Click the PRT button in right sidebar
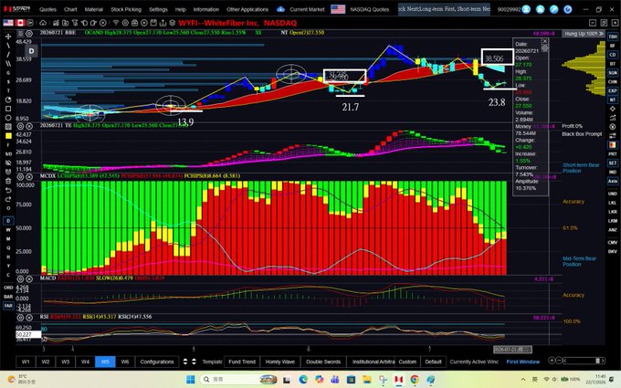The width and height of the screenshot is (621, 388). [612, 154]
